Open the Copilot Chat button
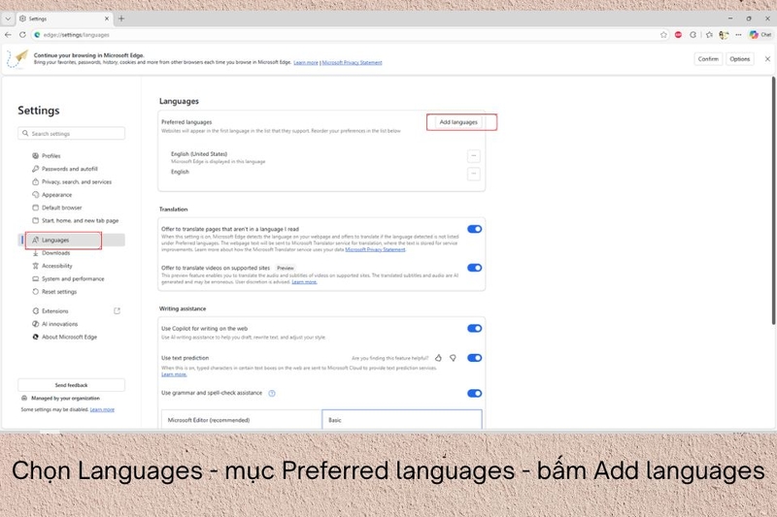Image resolution: width=777 pixels, height=517 pixels. [x=760, y=35]
